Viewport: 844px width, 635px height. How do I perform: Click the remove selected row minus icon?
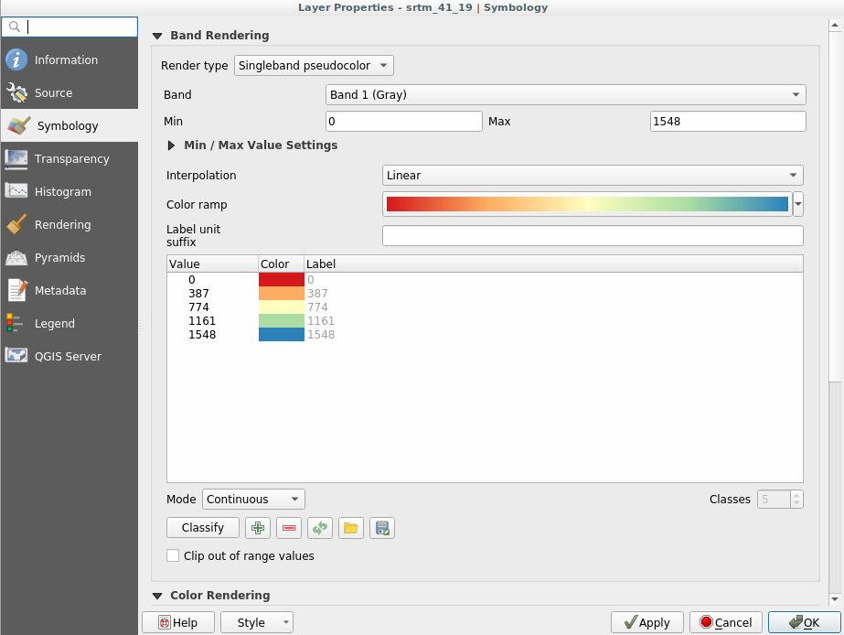[289, 528]
